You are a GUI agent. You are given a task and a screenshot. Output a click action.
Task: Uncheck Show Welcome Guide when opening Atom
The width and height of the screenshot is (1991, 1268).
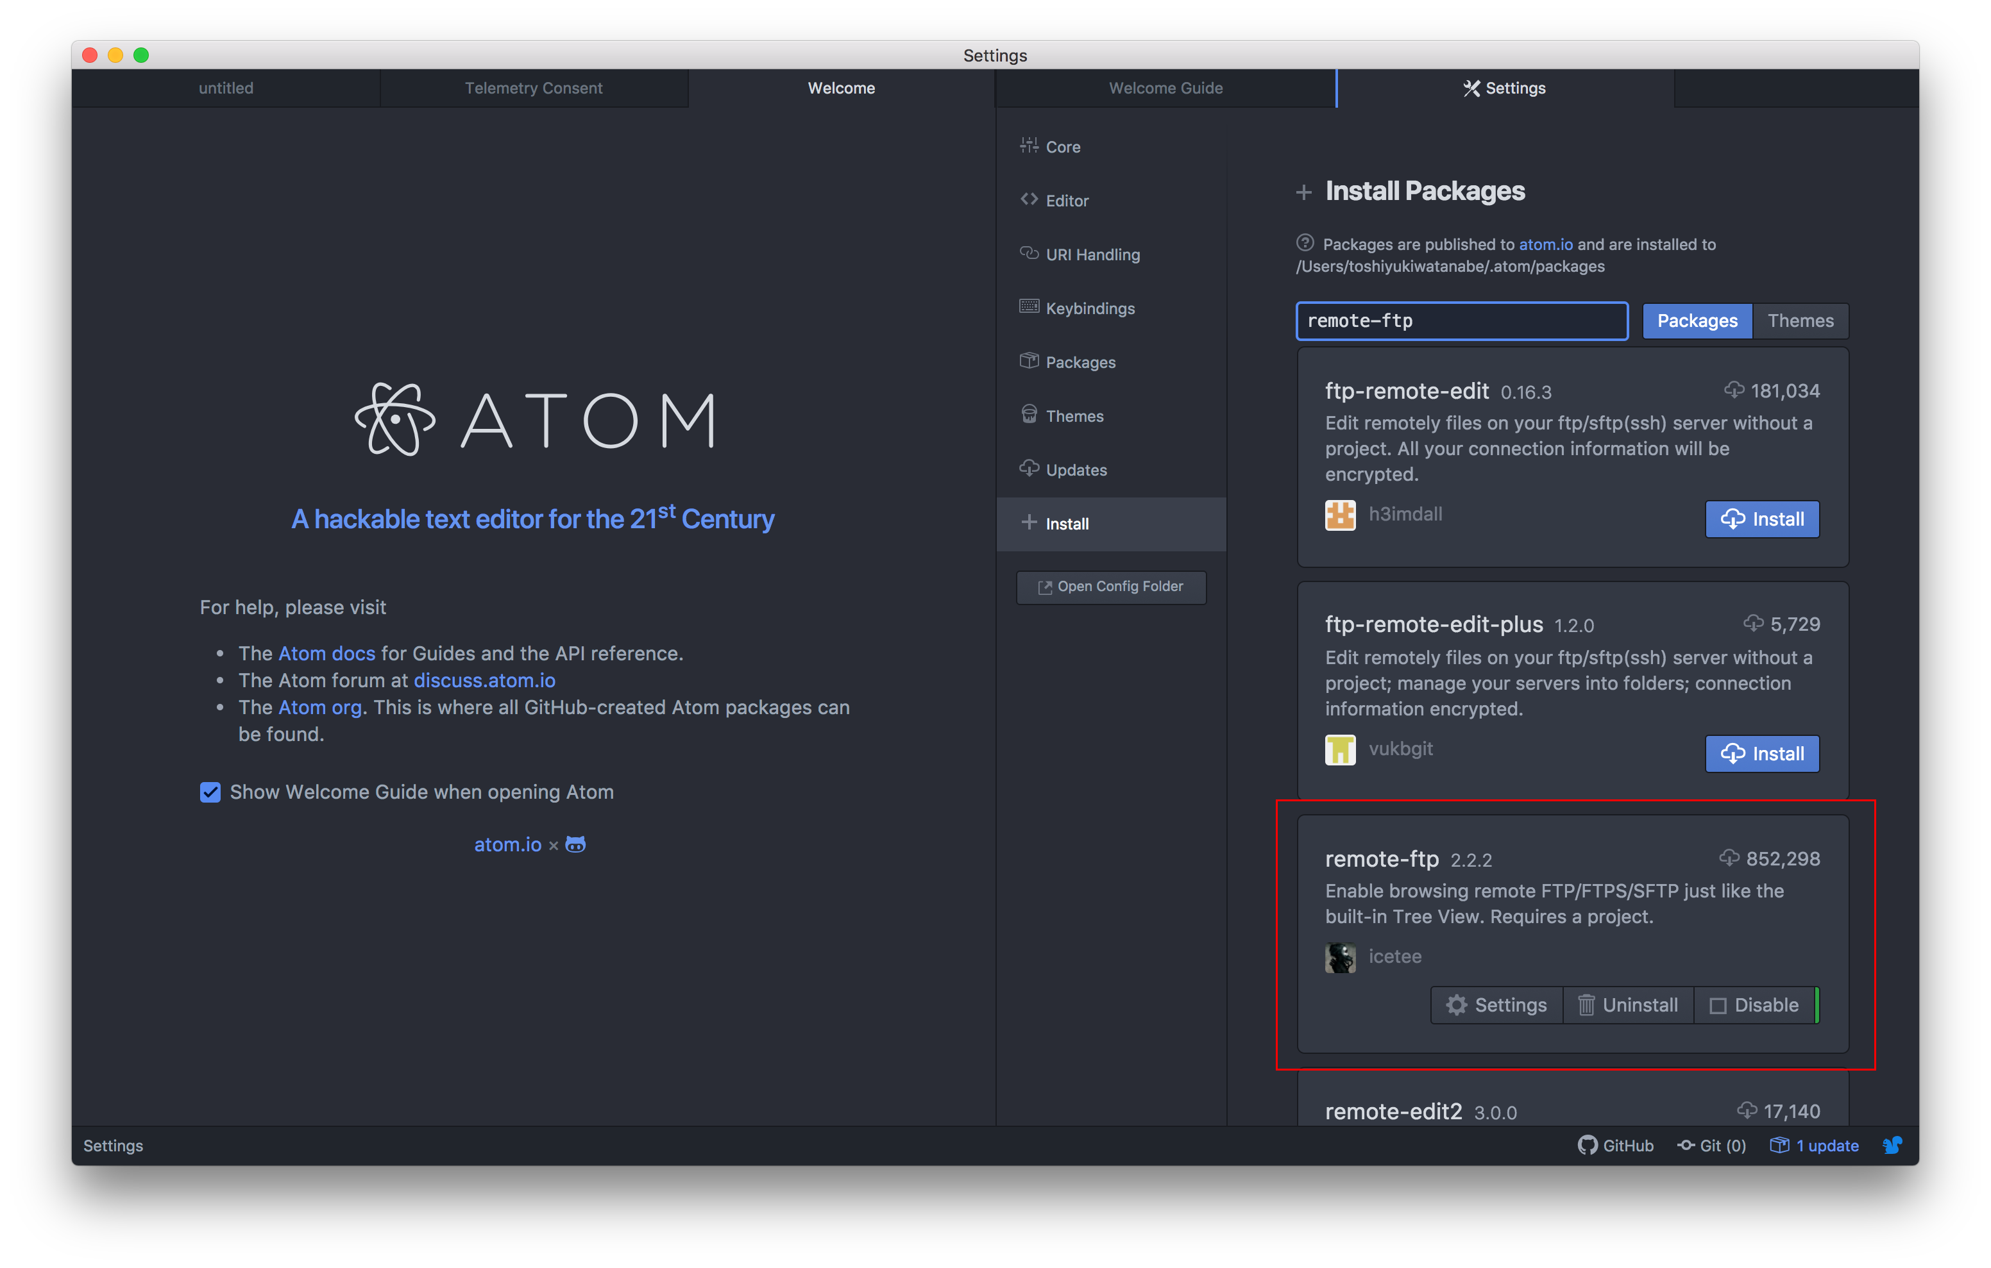[x=211, y=792]
